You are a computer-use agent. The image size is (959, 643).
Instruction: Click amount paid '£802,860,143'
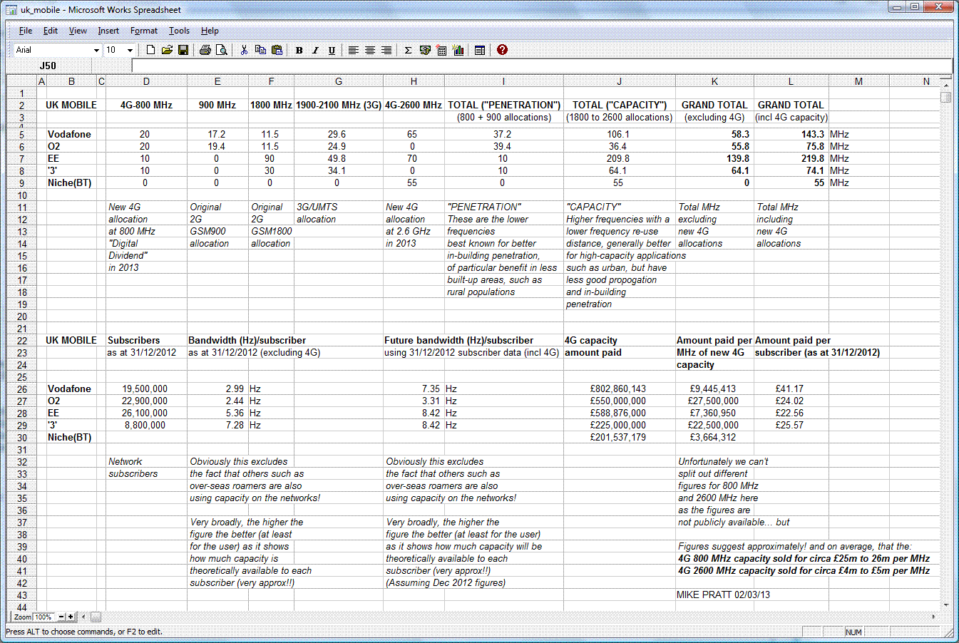click(x=619, y=389)
